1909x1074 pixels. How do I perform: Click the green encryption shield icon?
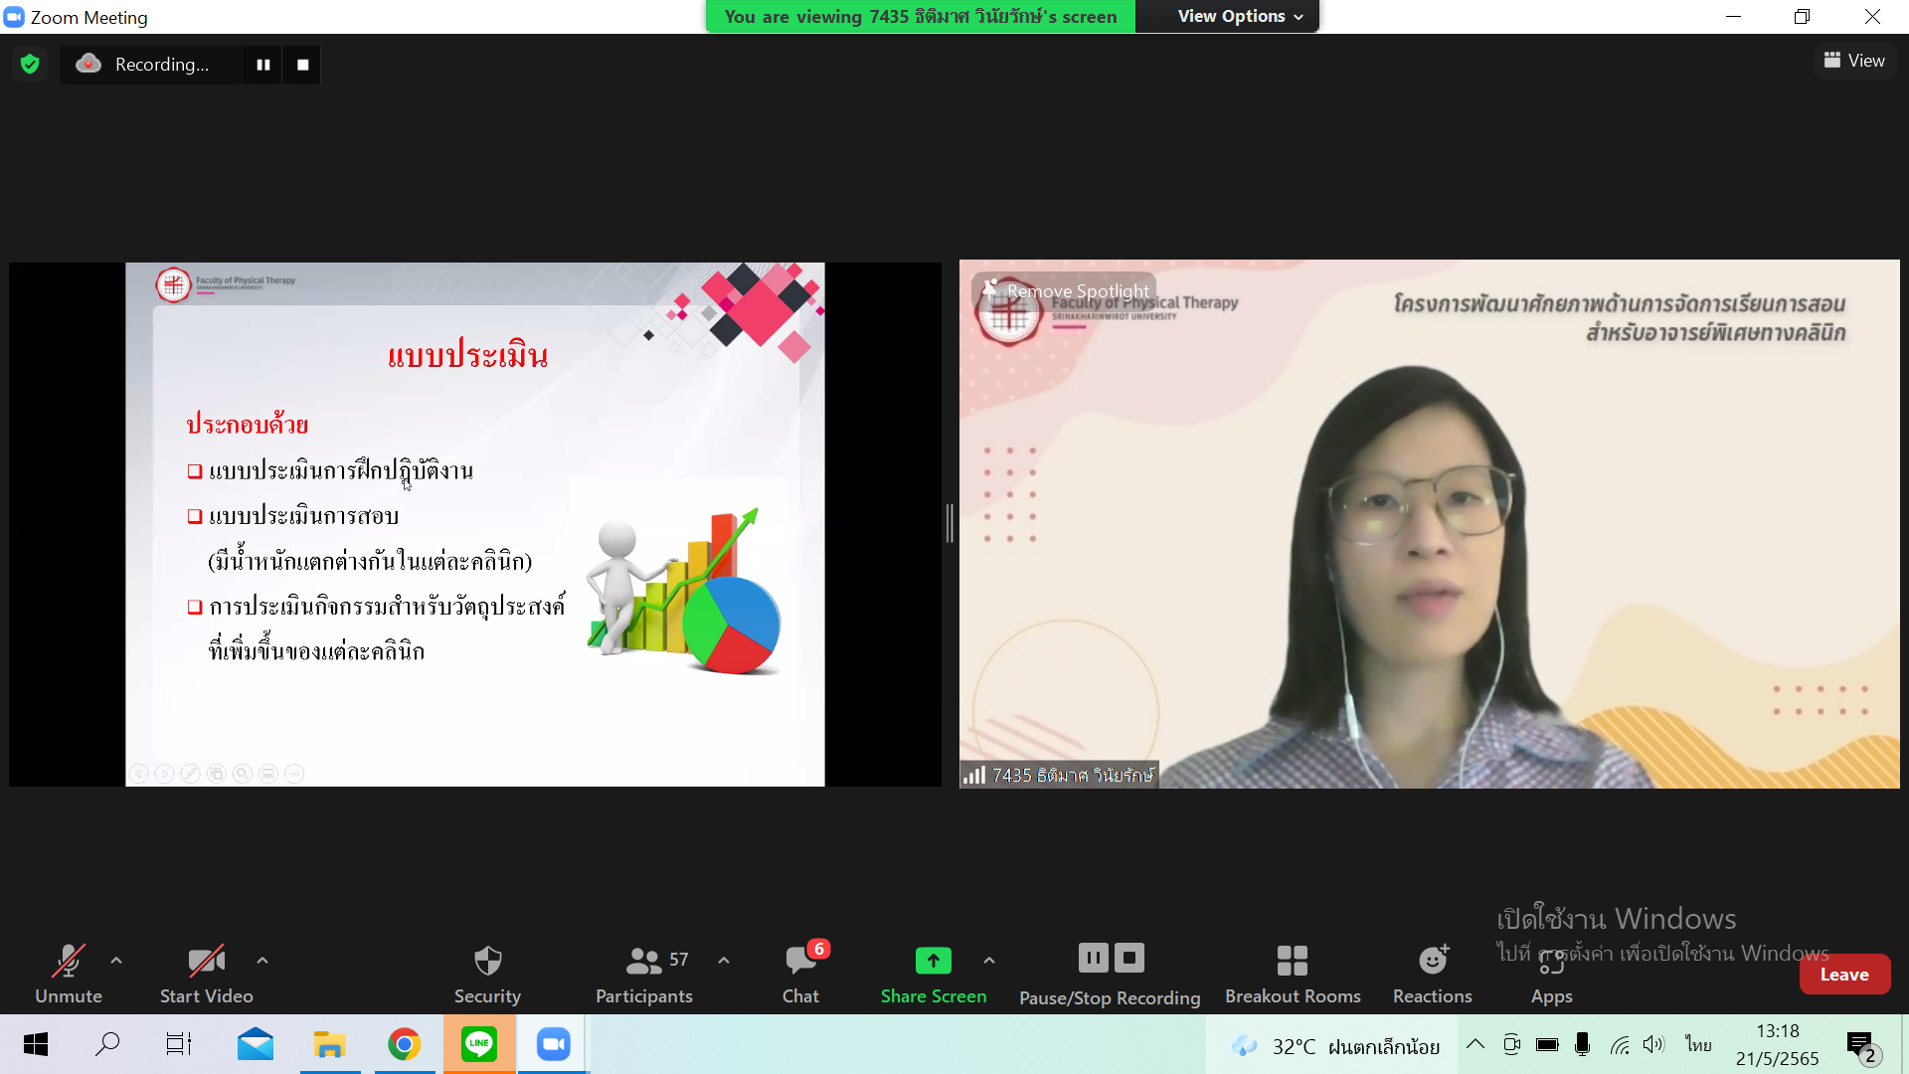30,65
